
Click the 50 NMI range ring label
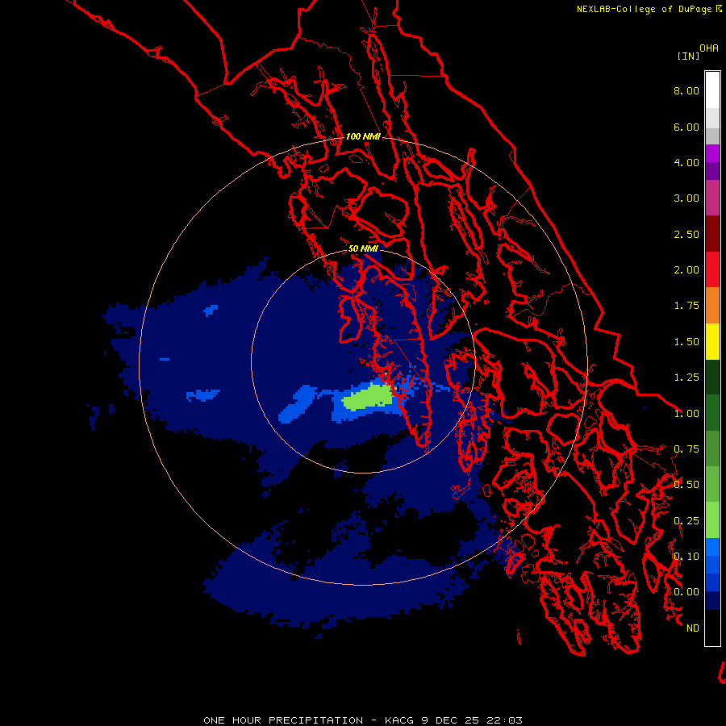point(363,248)
